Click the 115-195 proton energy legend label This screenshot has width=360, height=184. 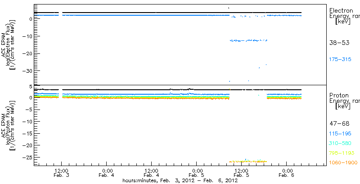click(340, 134)
